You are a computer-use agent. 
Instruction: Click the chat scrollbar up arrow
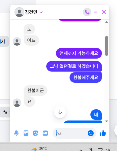[106, 22]
